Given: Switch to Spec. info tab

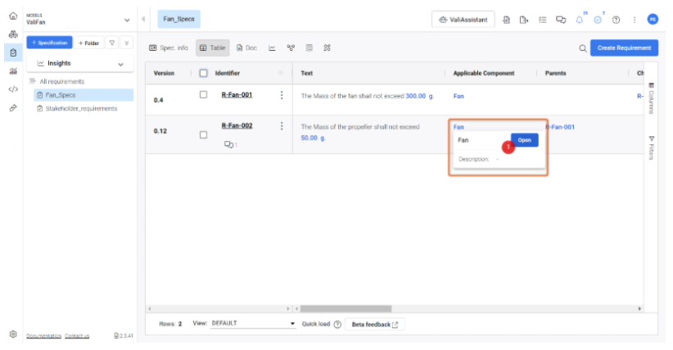Looking at the screenshot, I should [169, 48].
